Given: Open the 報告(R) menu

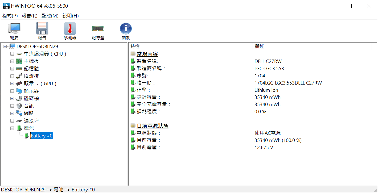Looking at the screenshot, I should click(x=30, y=16).
